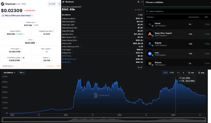This screenshot has height=123, width=211.
Task: Click the blue verified badge by Circulating supply
Action: (24, 58)
